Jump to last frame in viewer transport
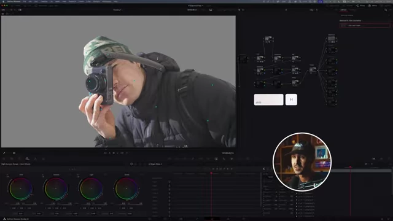393x221 pixels. pos(122,153)
